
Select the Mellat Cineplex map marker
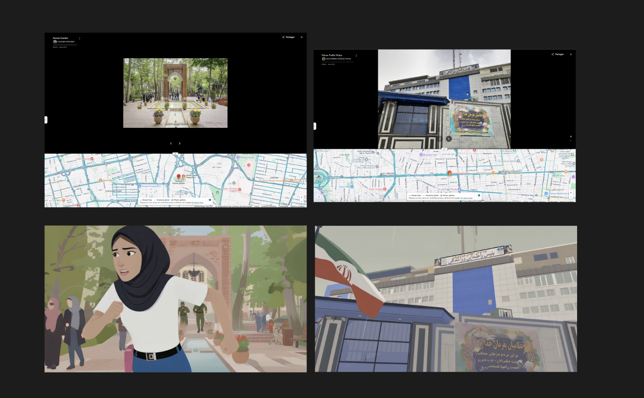pyautogui.click(x=238, y=158)
